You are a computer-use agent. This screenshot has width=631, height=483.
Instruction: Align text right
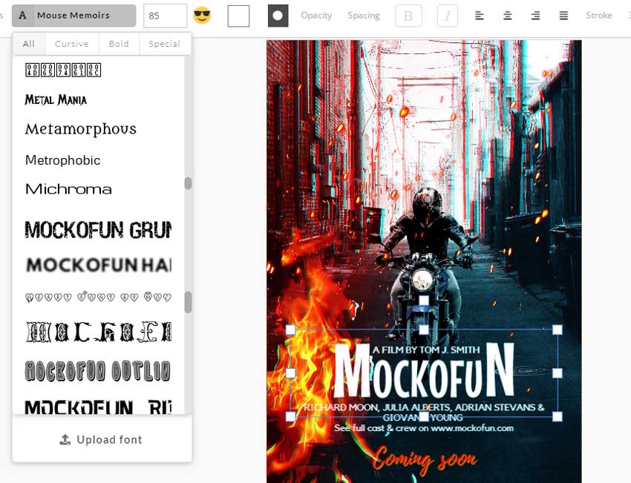click(x=536, y=16)
